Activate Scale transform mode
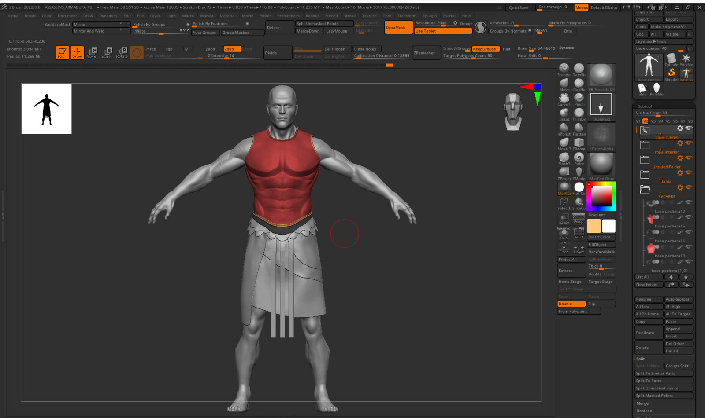Viewport: 705px width, 418px height. pyautogui.click(x=106, y=52)
